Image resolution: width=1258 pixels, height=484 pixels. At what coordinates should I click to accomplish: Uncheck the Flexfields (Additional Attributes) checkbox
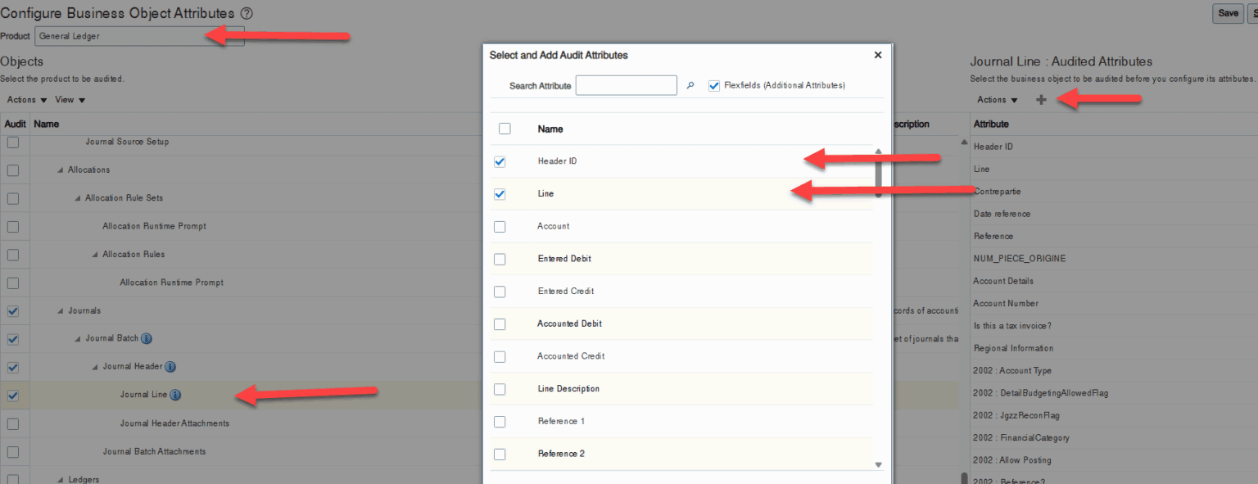(x=714, y=85)
